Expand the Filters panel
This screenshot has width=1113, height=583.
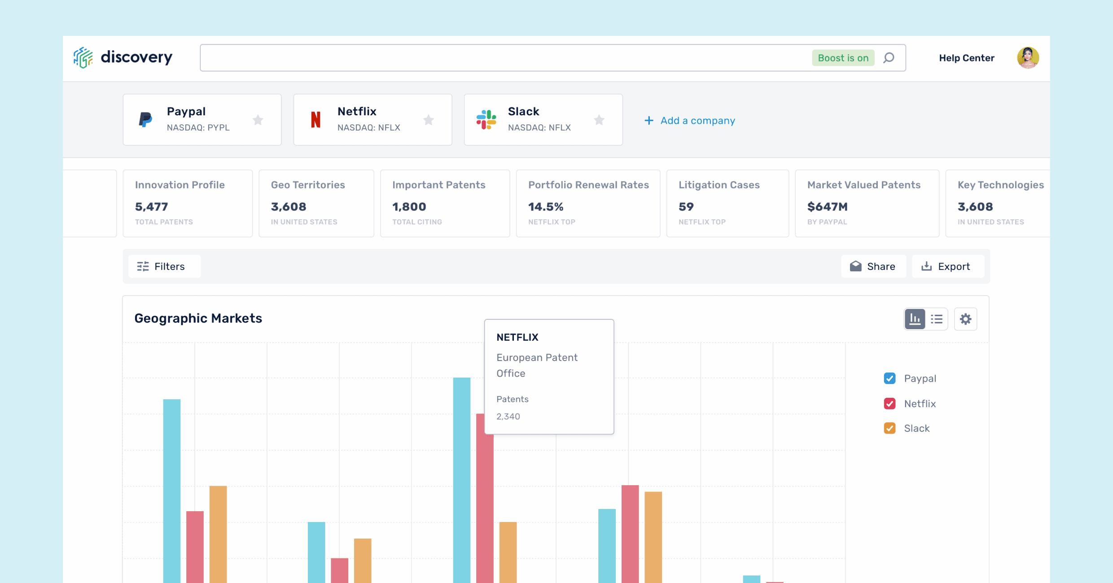pyautogui.click(x=164, y=266)
